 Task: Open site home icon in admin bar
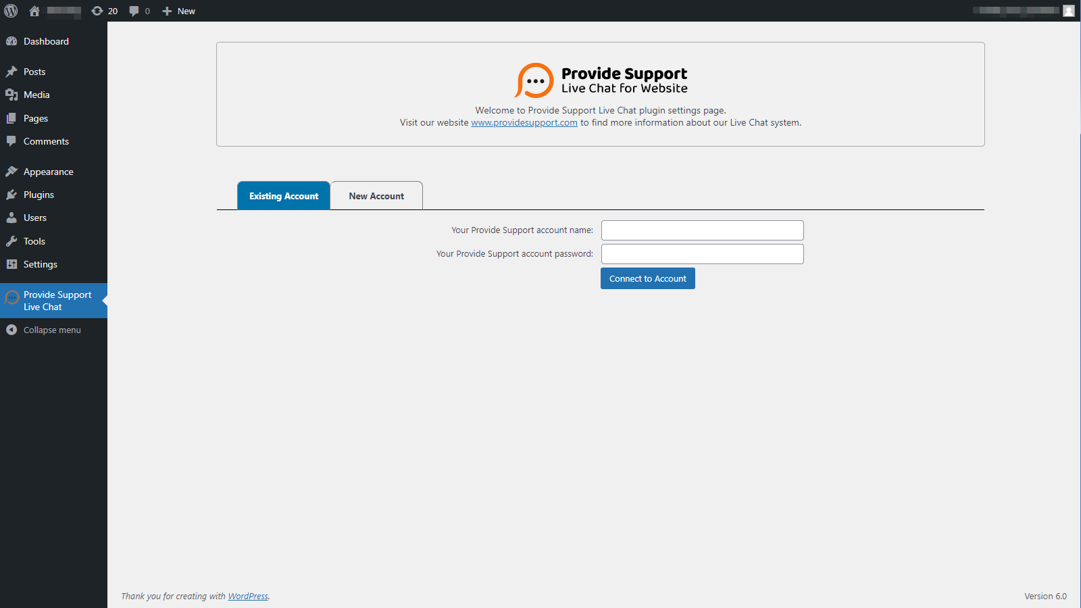pos(34,11)
